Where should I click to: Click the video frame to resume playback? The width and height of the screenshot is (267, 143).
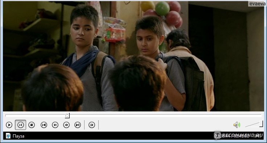133,56
